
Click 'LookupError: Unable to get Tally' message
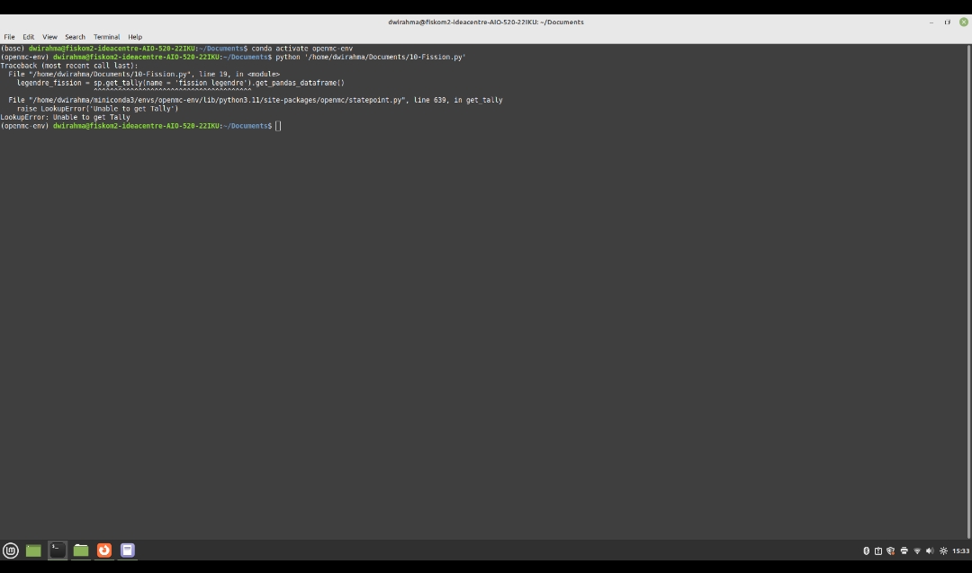coord(65,117)
